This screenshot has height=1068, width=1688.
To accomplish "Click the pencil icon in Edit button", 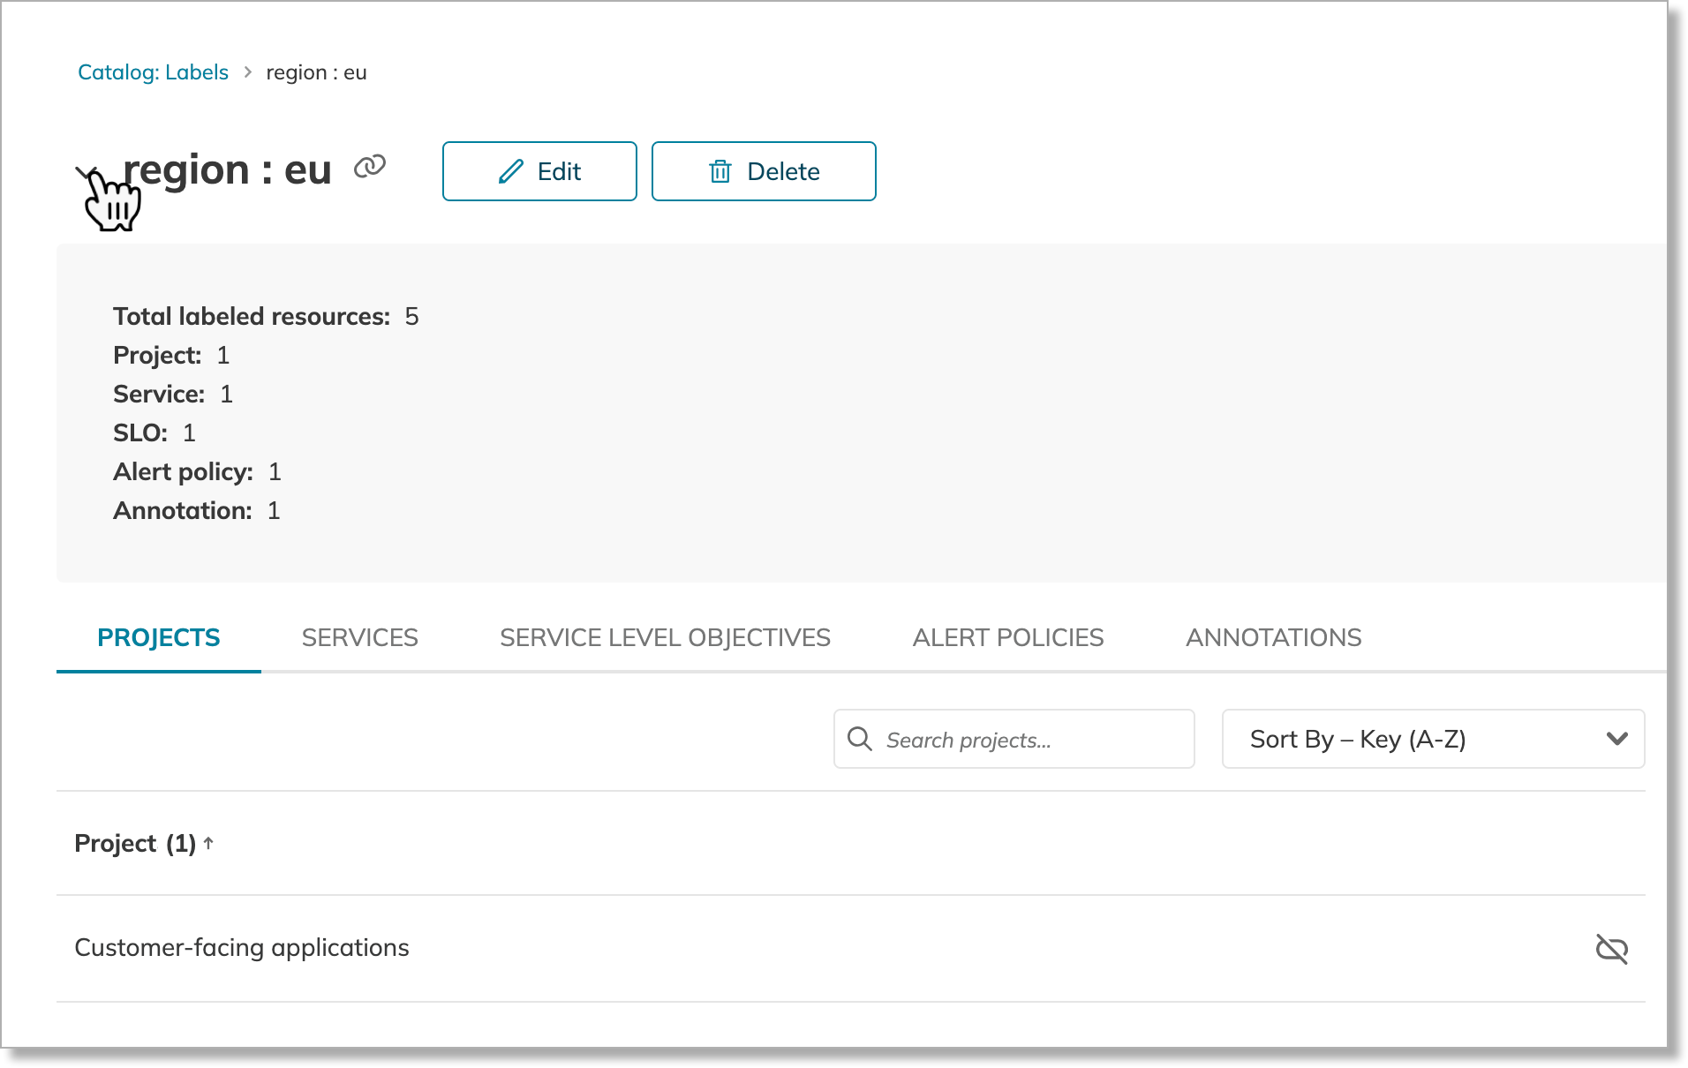I will 510,171.
